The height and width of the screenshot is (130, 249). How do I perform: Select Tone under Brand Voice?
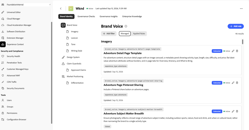point(73,45)
